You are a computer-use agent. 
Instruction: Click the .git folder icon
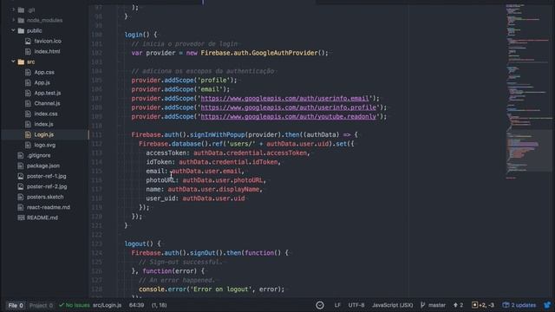click(x=21, y=10)
